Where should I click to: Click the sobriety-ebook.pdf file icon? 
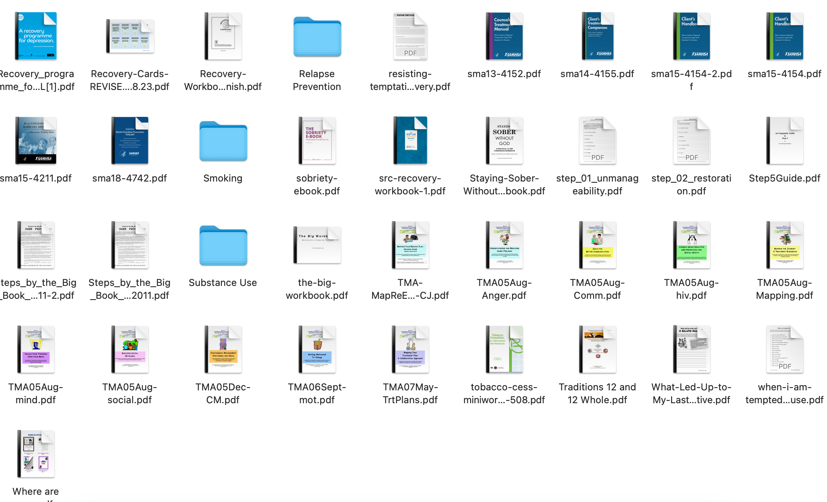pos(317,141)
